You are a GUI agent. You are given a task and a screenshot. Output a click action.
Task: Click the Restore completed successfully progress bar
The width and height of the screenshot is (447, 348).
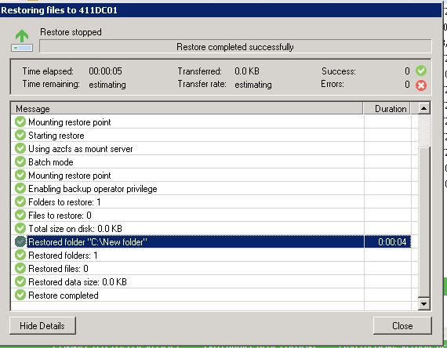point(235,47)
